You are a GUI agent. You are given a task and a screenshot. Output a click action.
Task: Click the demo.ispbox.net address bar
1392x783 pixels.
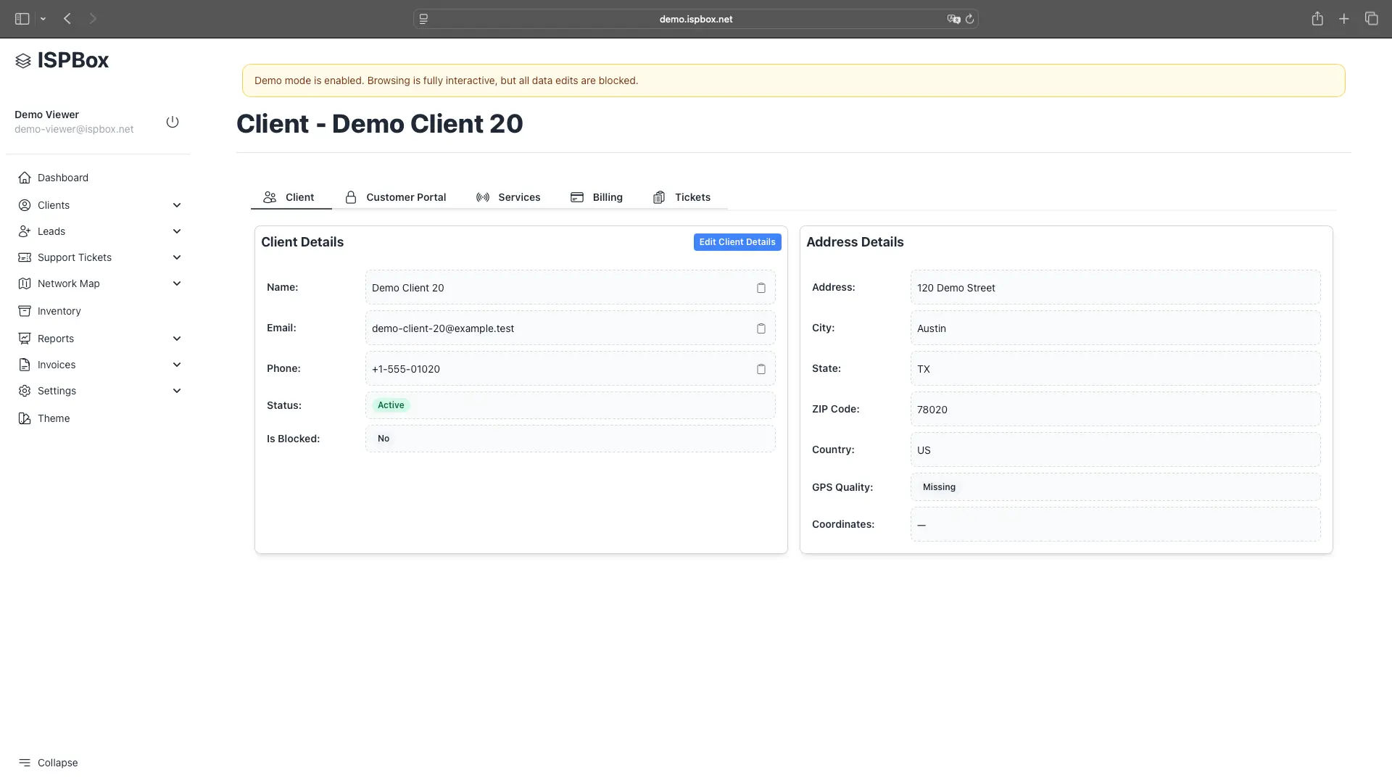point(696,19)
